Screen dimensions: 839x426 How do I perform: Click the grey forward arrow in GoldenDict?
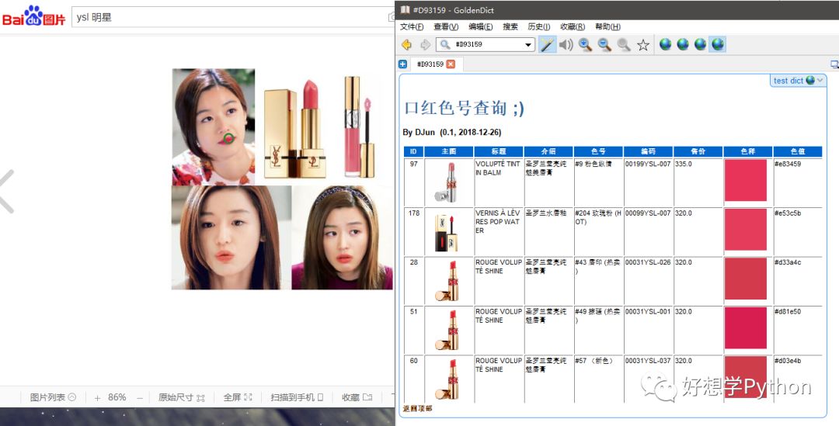pyautogui.click(x=426, y=45)
